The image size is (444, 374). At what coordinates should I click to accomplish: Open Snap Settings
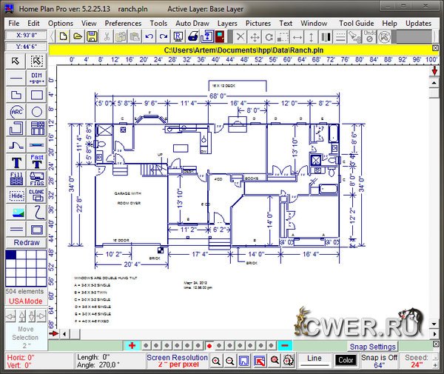(372, 347)
